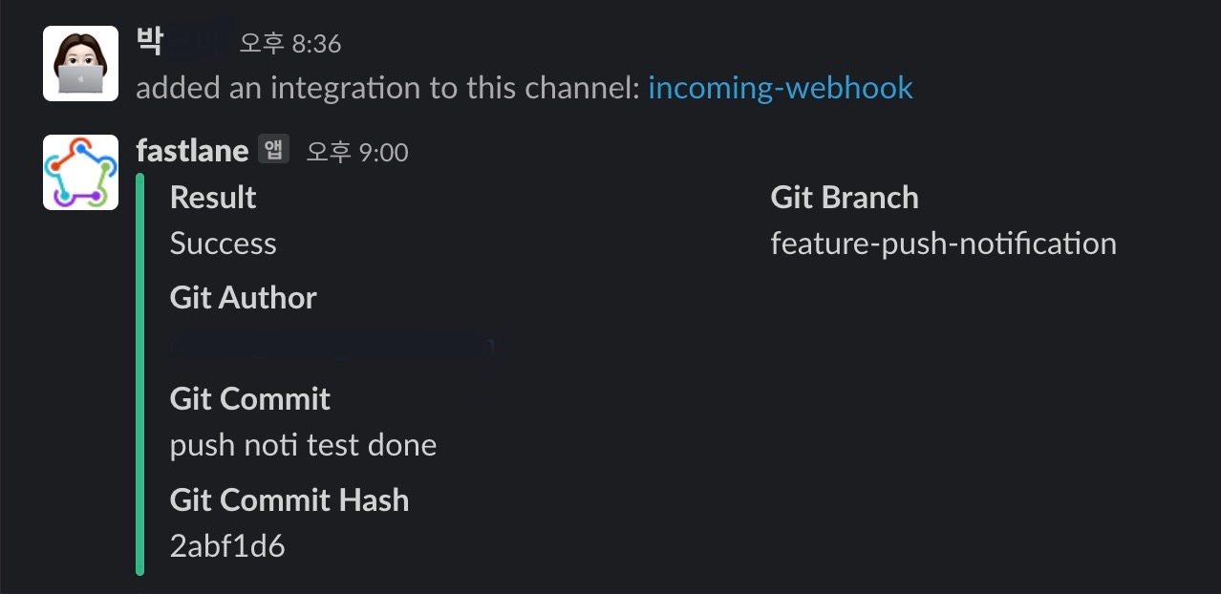Click the Git Author field label
Screen dimensions: 1221x594
click(x=243, y=298)
